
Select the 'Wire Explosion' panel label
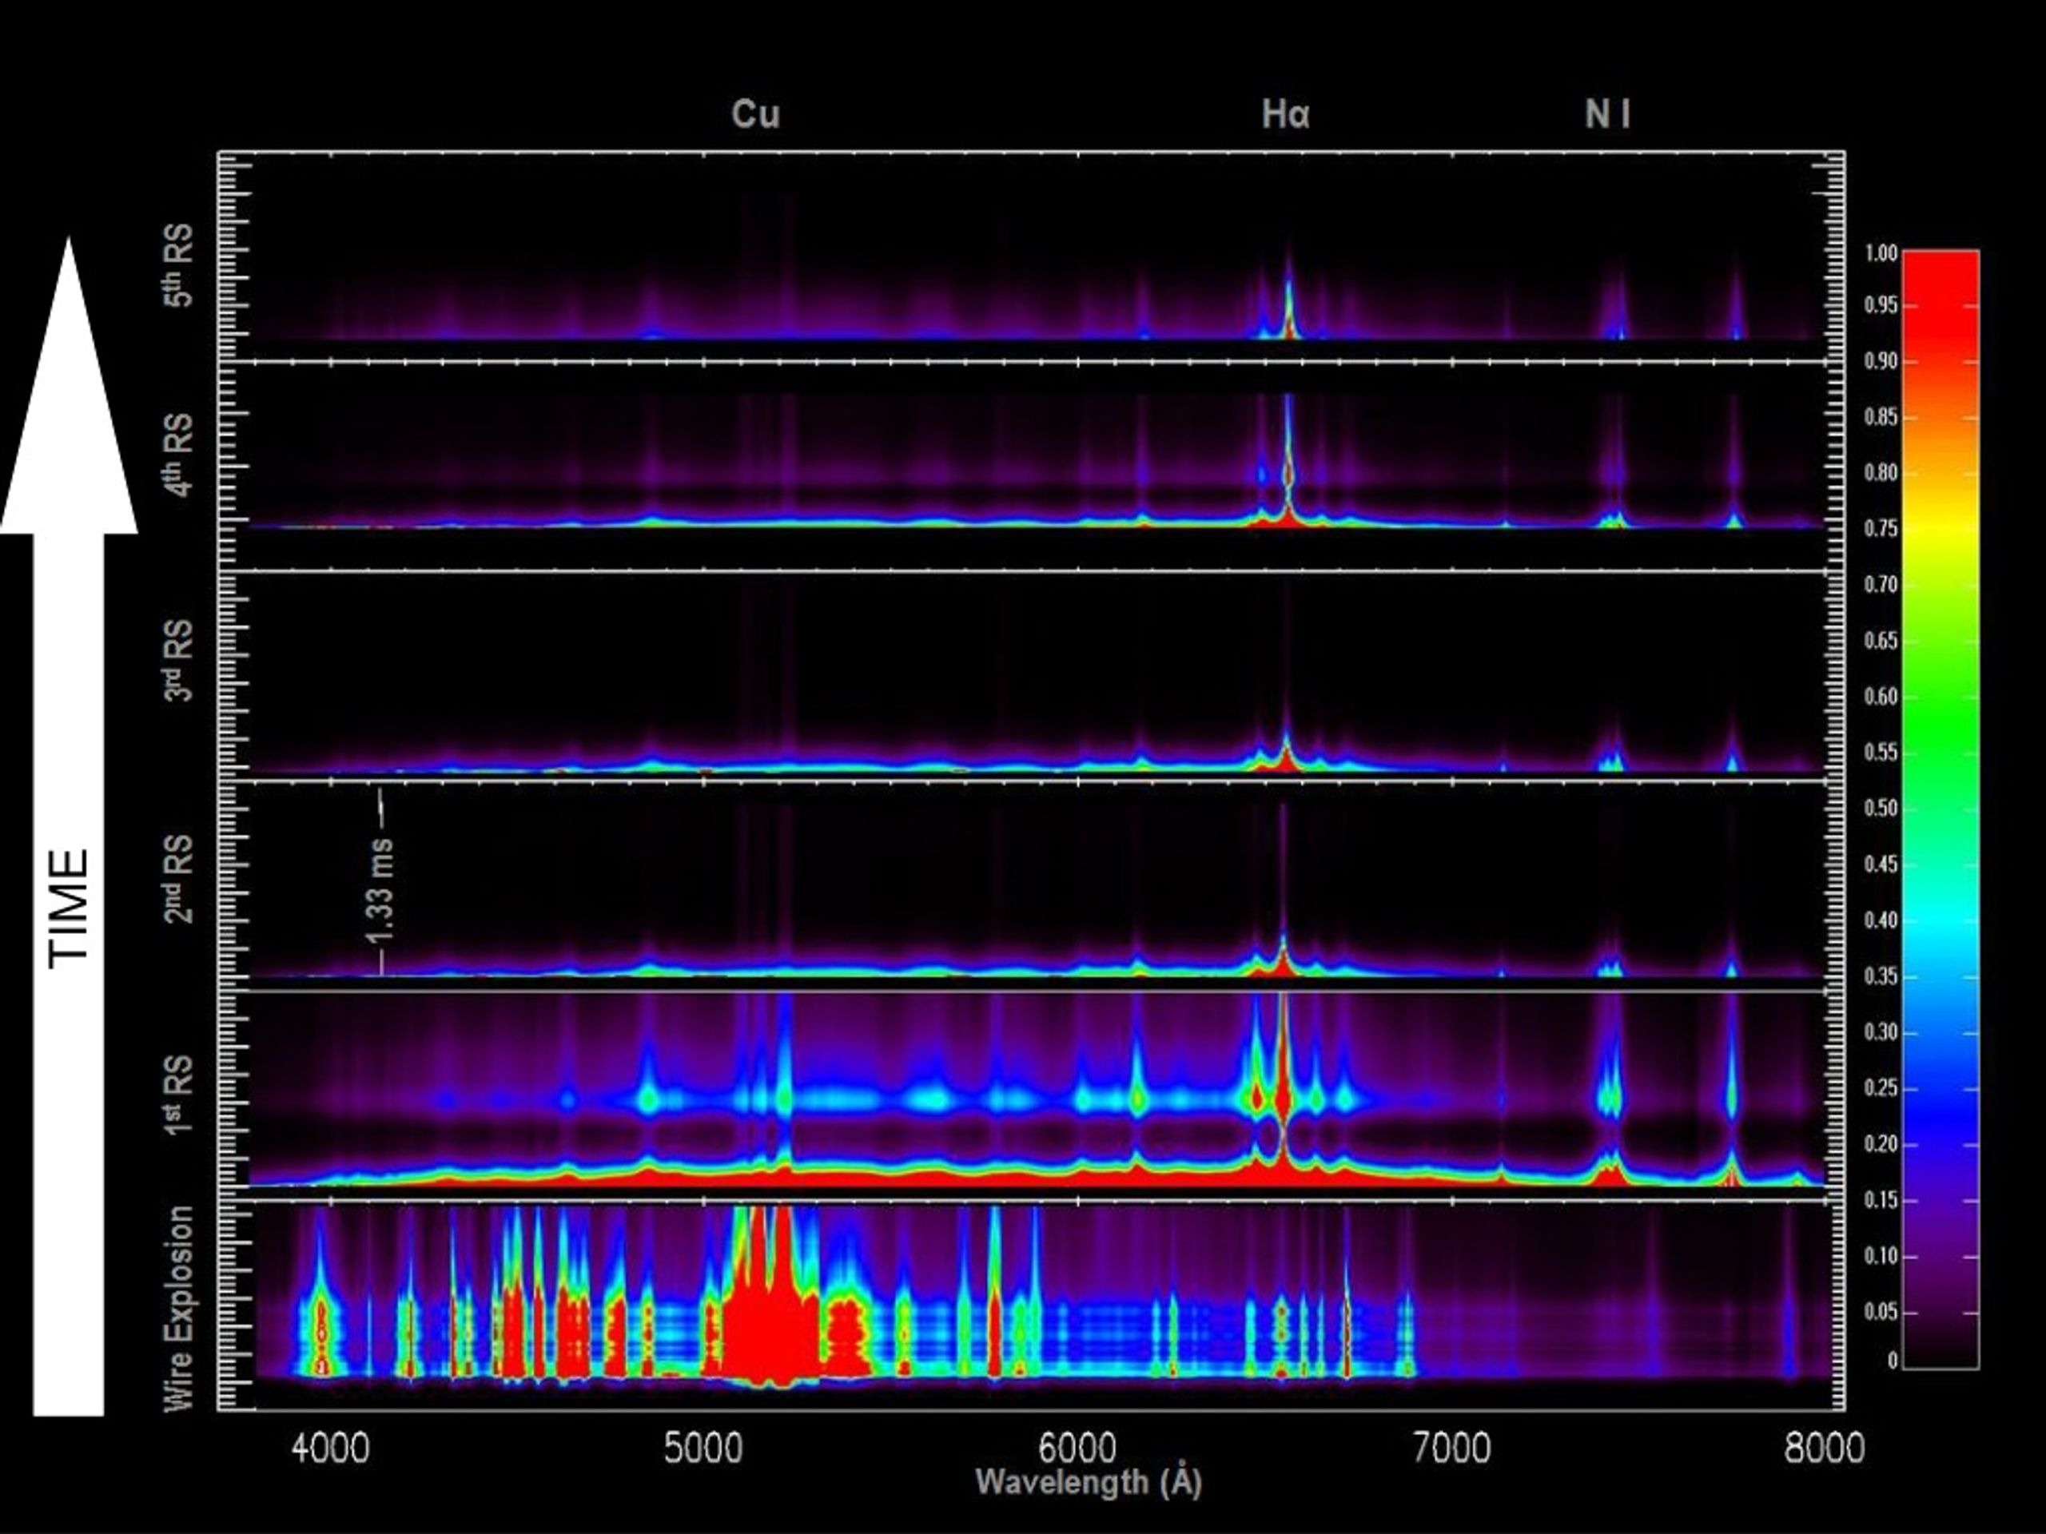pos(177,1307)
